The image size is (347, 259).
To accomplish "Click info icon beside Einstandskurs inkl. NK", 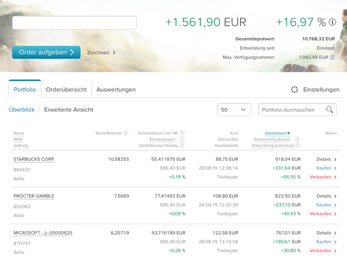I will point(182,133).
